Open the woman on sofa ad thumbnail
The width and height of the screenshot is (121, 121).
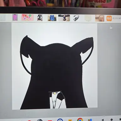[64, 18]
